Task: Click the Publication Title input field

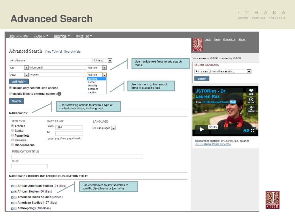Action: pyautogui.click(x=77, y=157)
